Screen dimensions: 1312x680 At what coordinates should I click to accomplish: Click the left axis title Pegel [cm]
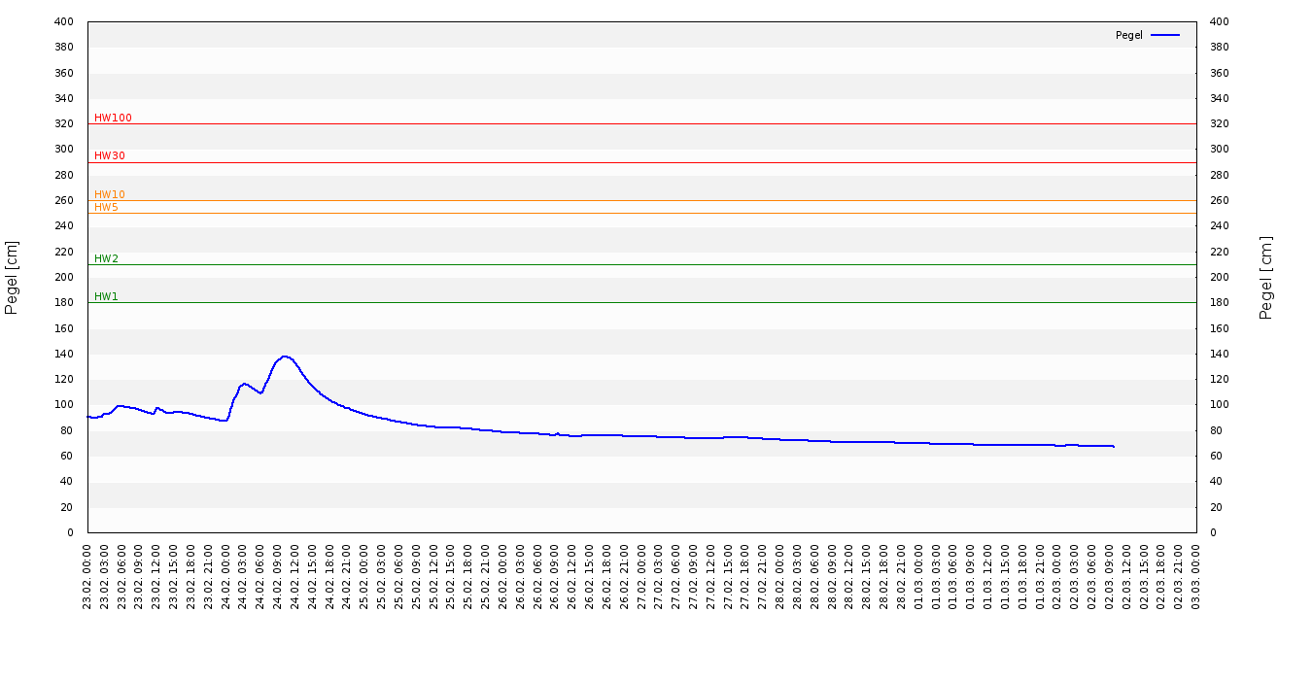pos(12,277)
